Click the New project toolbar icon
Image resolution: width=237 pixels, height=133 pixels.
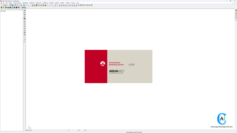point(1,5)
